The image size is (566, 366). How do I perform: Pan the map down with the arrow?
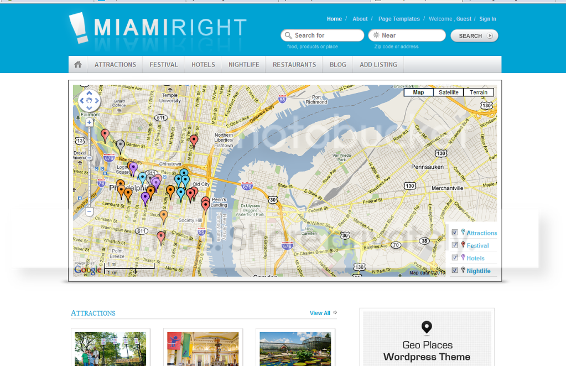pos(89,108)
